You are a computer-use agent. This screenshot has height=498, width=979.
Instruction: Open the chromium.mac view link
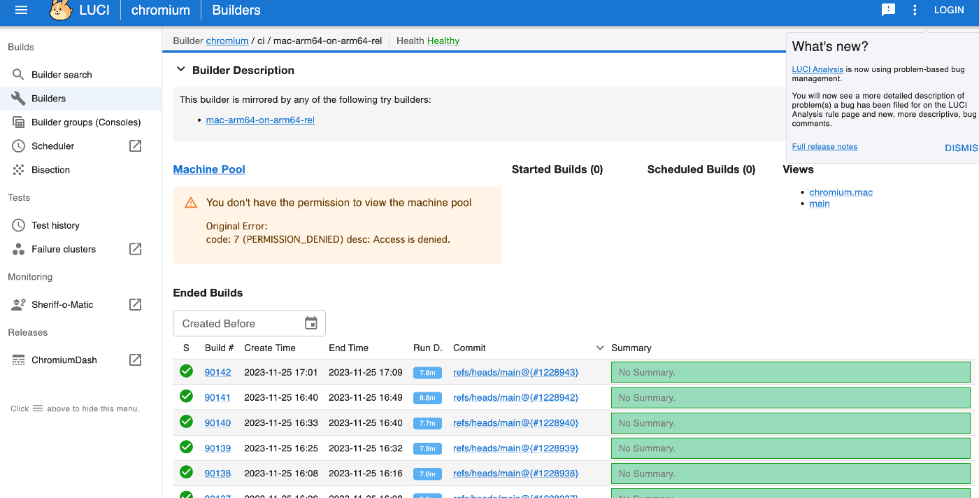[x=841, y=192]
